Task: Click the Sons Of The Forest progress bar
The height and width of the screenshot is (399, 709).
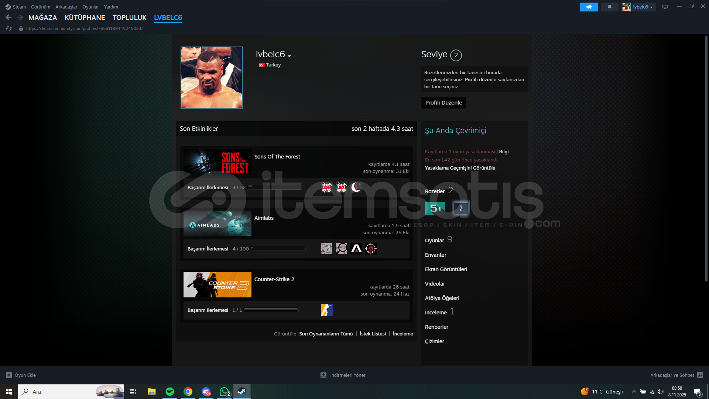Action: [275, 187]
